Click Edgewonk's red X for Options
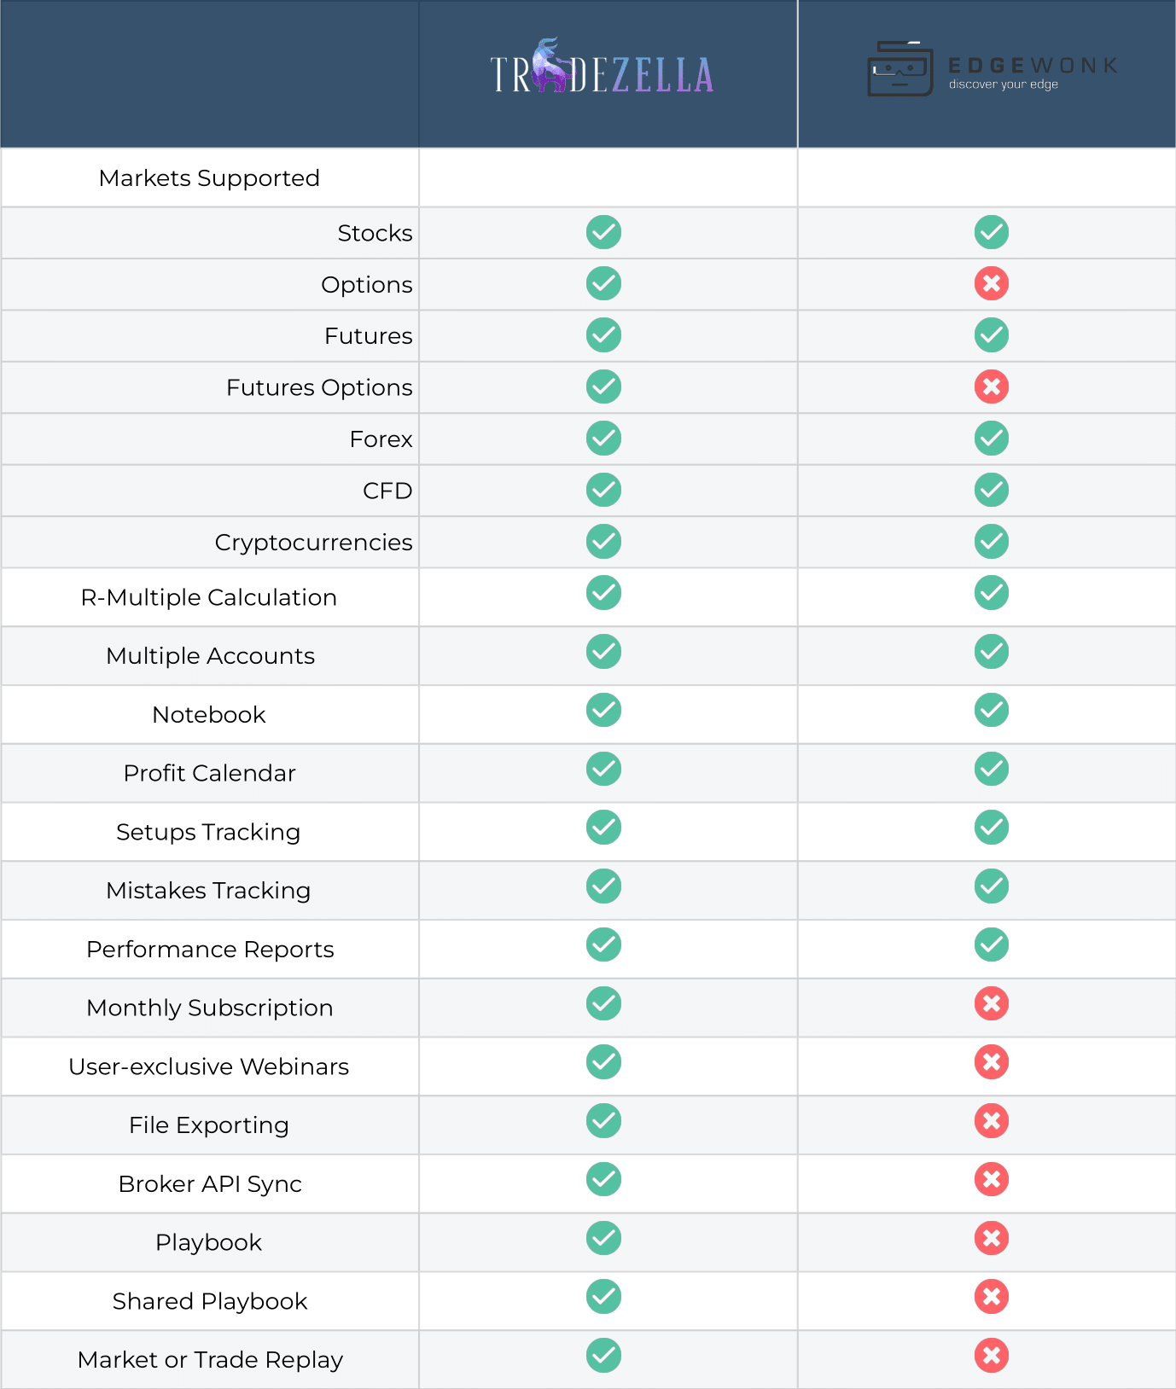The image size is (1176, 1389). coord(991,284)
